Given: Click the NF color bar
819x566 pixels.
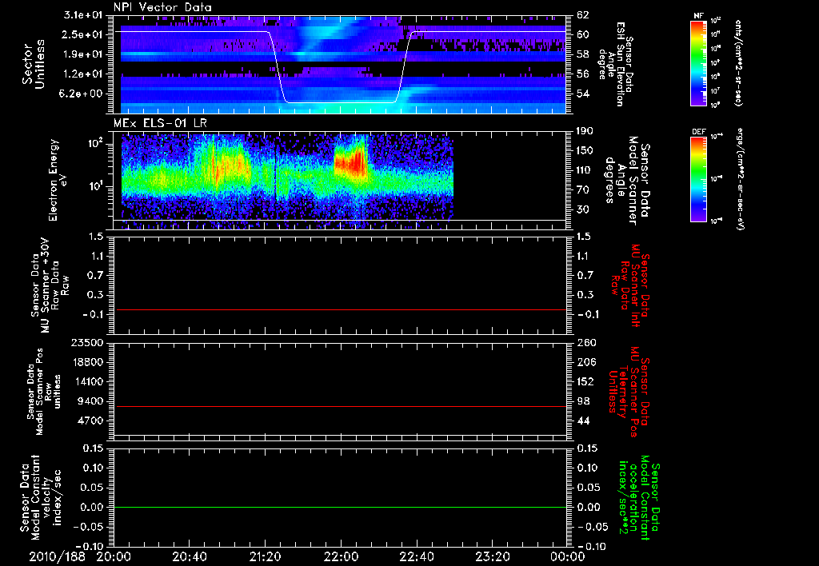Looking at the screenshot, I should coord(698,63).
